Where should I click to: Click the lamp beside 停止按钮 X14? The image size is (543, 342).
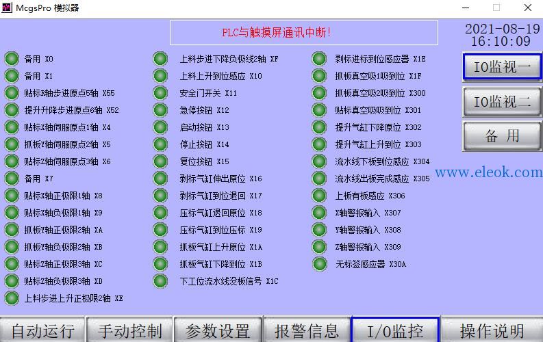point(160,144)
